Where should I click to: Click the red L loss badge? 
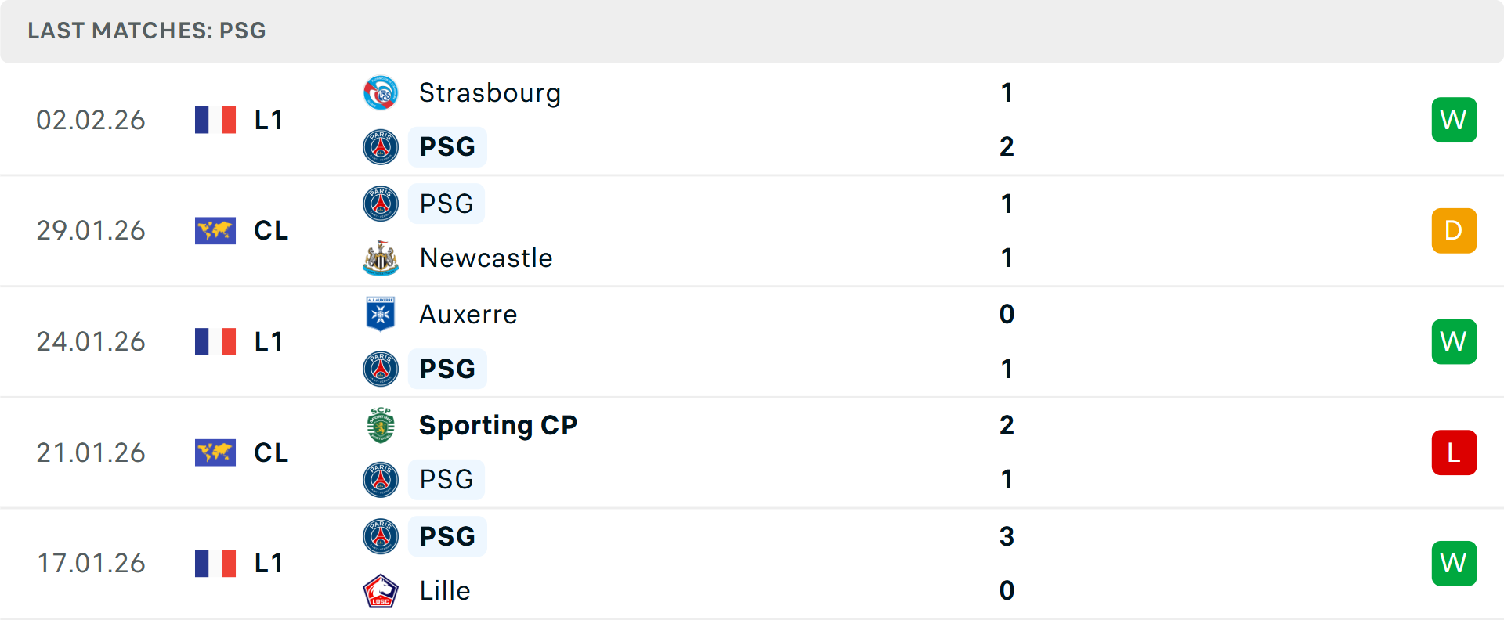point(1454,452)
